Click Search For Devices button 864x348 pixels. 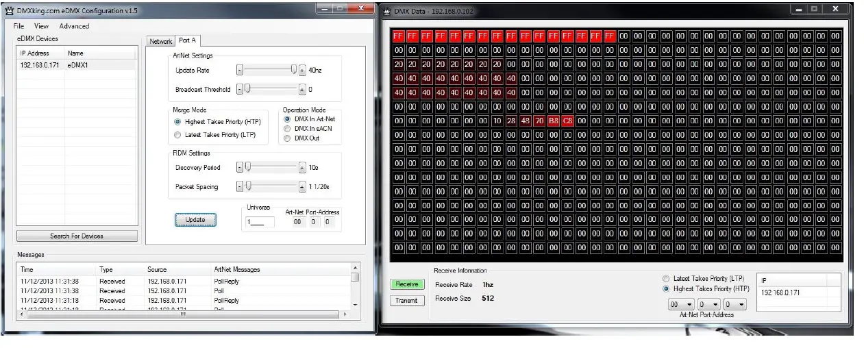coord(77,236)
